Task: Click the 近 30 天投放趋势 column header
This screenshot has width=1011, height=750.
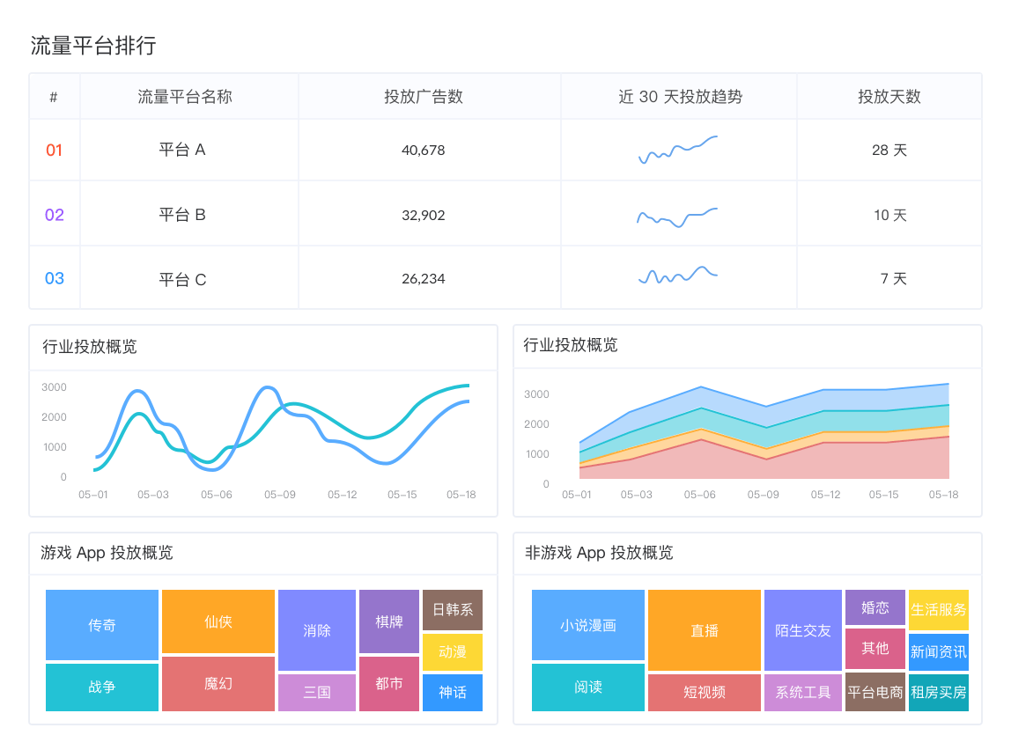Action: coord(680,97)
